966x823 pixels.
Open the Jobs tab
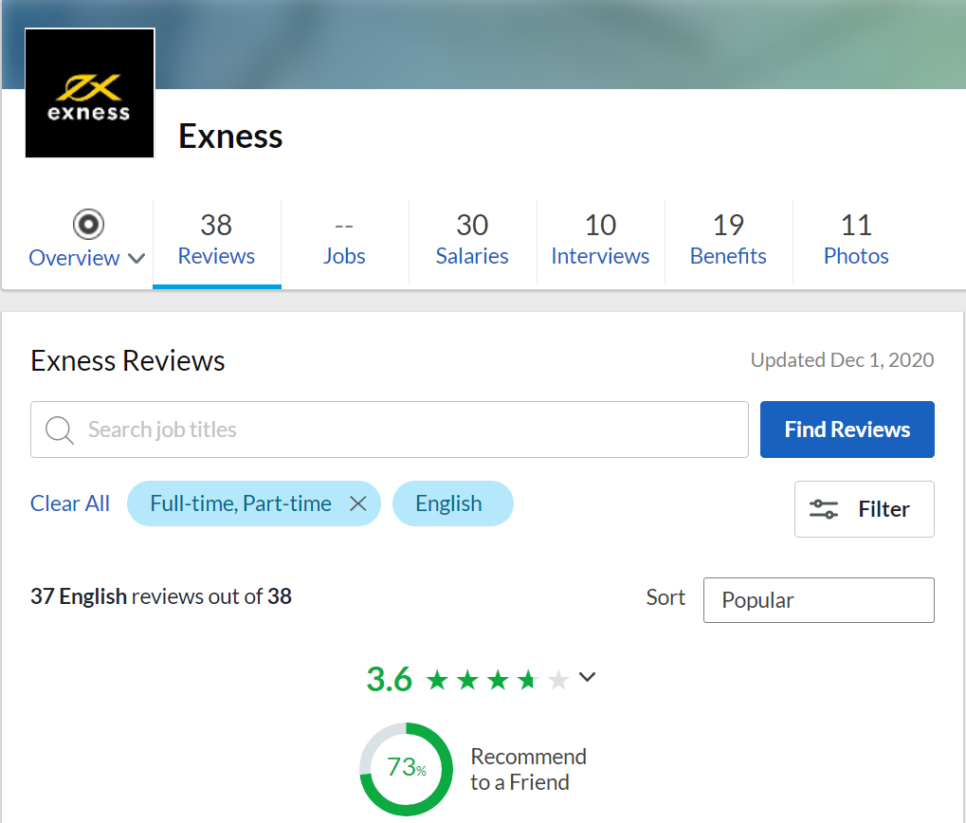(344, 240)
